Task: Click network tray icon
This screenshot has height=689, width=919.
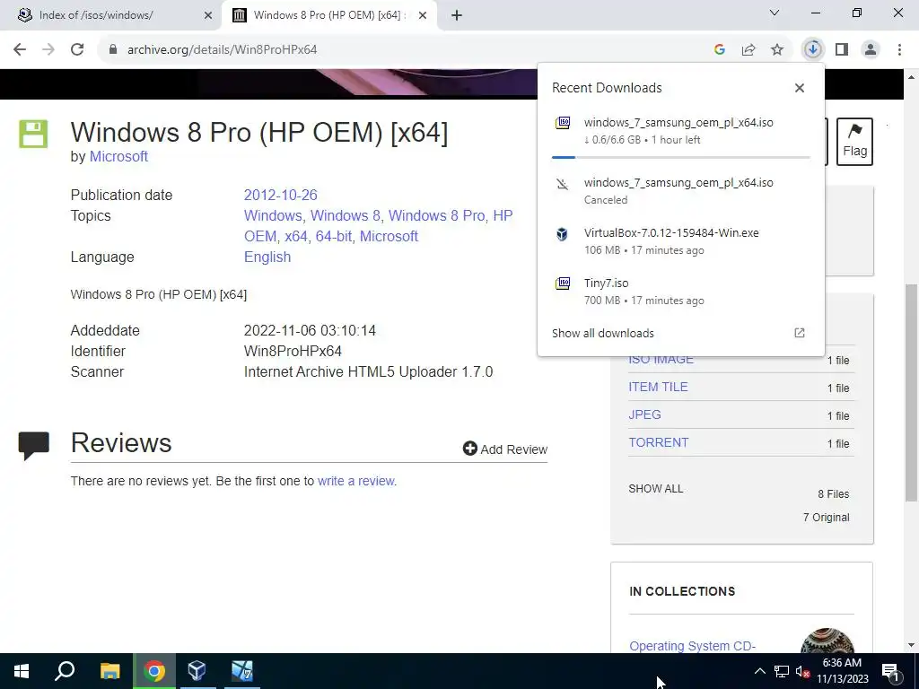Action: [782, 671]
